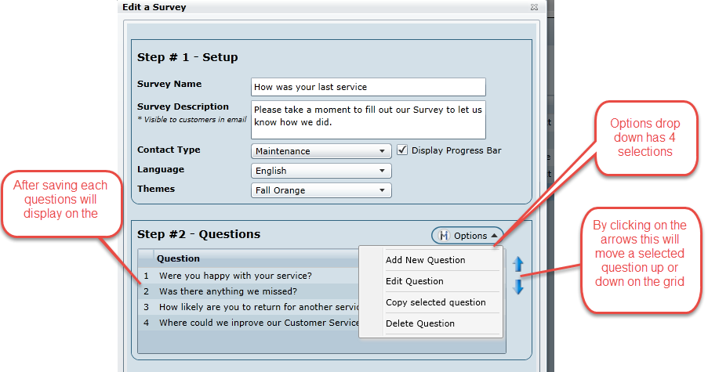Select question row 'Were you happy with your service?'
708x372 pixels.
[x=235, y=276]
